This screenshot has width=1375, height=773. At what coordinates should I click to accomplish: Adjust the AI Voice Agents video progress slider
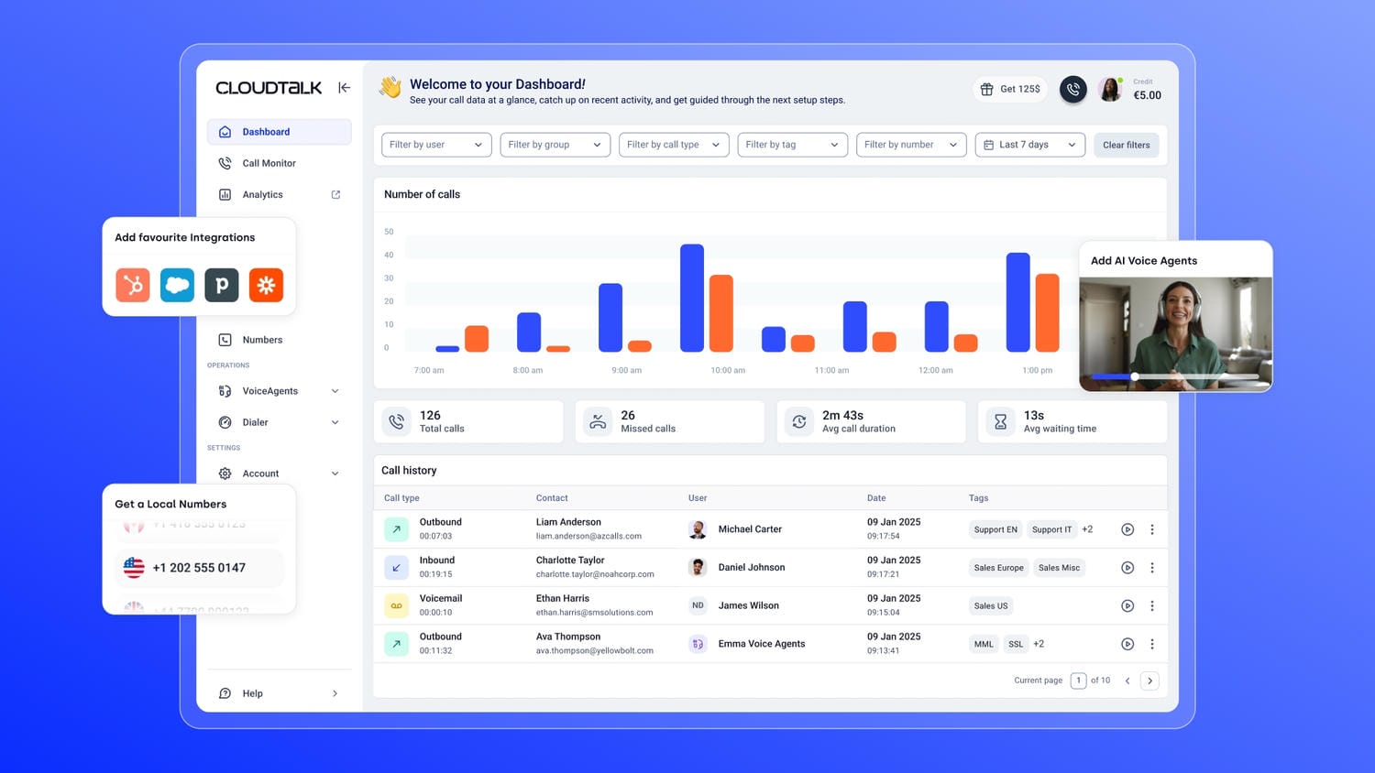[1134, 376]
